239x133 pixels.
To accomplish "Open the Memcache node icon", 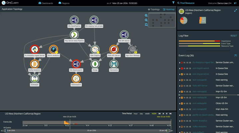I will (114, 64).
